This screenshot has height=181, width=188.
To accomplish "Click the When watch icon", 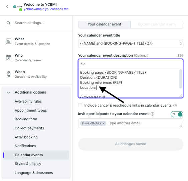I will click(9, 74).
